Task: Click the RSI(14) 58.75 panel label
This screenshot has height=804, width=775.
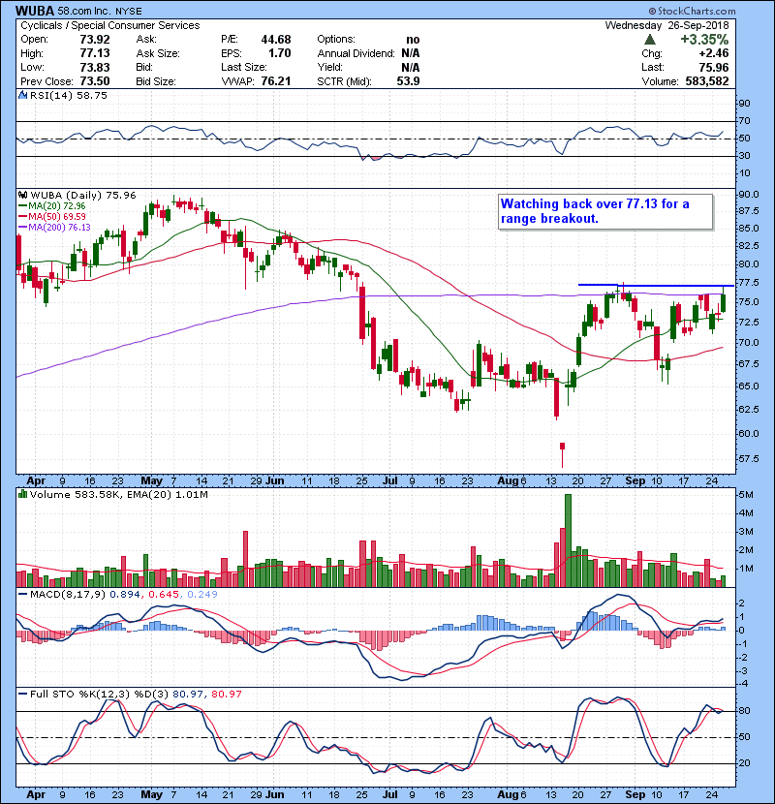Action: (69, 95)
